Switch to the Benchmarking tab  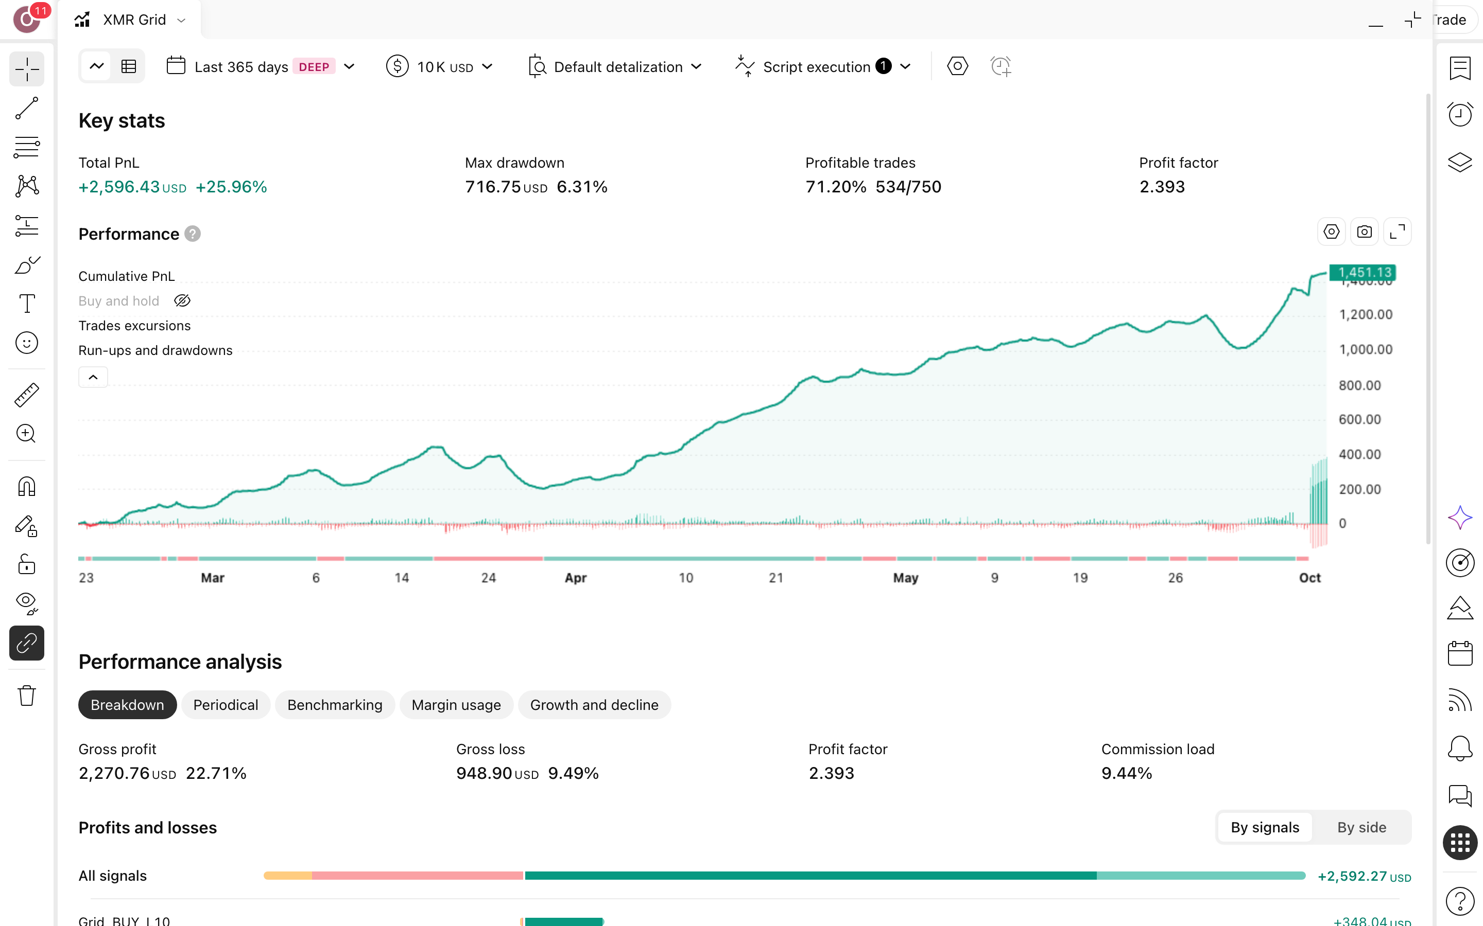click(335, 705)
